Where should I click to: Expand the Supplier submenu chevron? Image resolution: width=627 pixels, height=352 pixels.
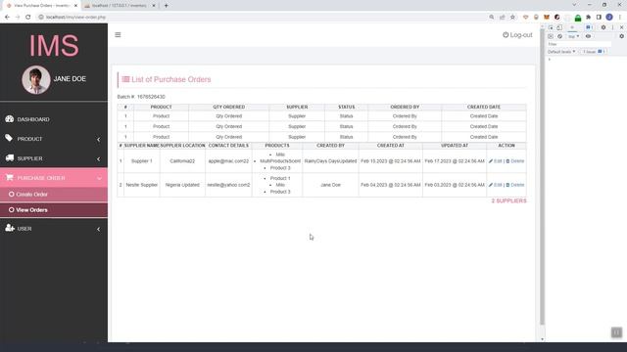pos(98,158)
